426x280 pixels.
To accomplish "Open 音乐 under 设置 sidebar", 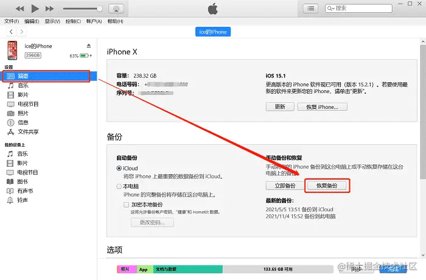I will 23,86.
